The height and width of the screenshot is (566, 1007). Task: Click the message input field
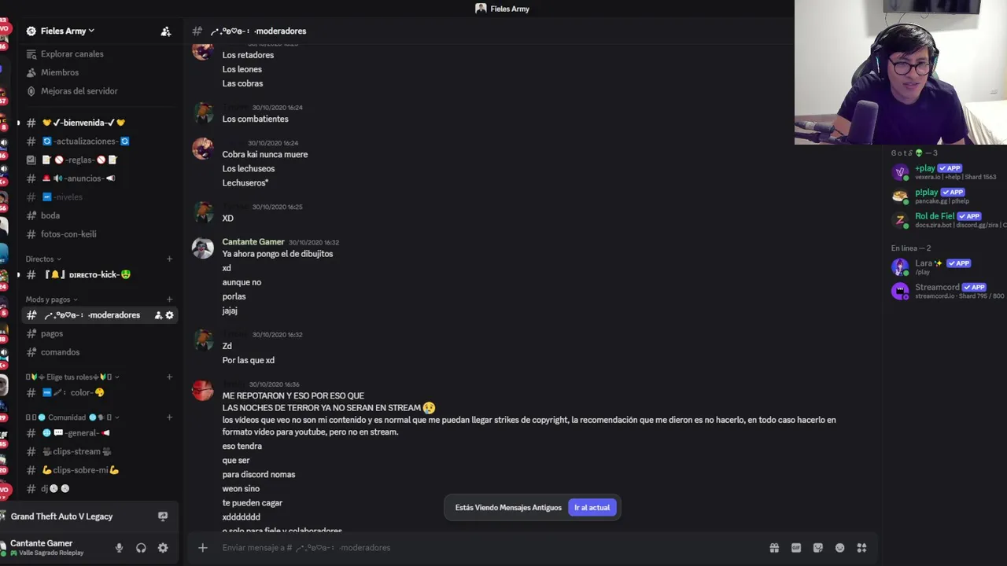472,548
